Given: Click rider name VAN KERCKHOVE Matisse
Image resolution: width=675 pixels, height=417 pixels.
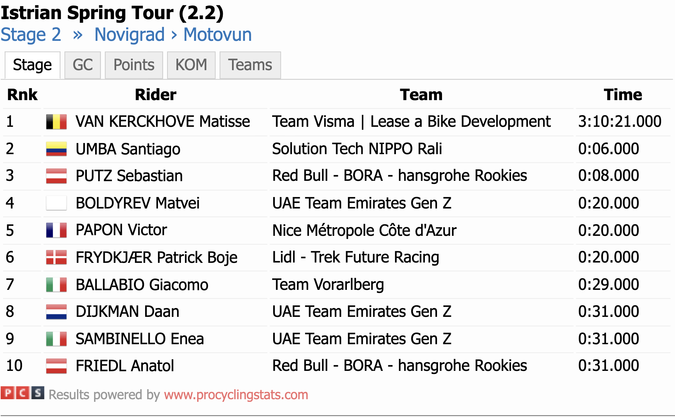Looking at the screenshot, I should pyautogui.click(x=163, y=122).
